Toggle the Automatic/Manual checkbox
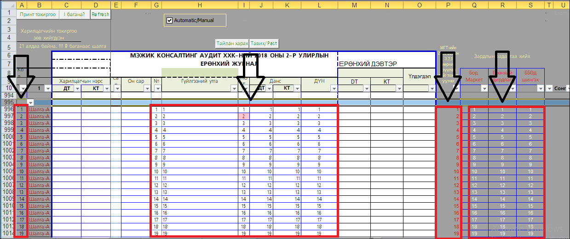 pos(169,20)
